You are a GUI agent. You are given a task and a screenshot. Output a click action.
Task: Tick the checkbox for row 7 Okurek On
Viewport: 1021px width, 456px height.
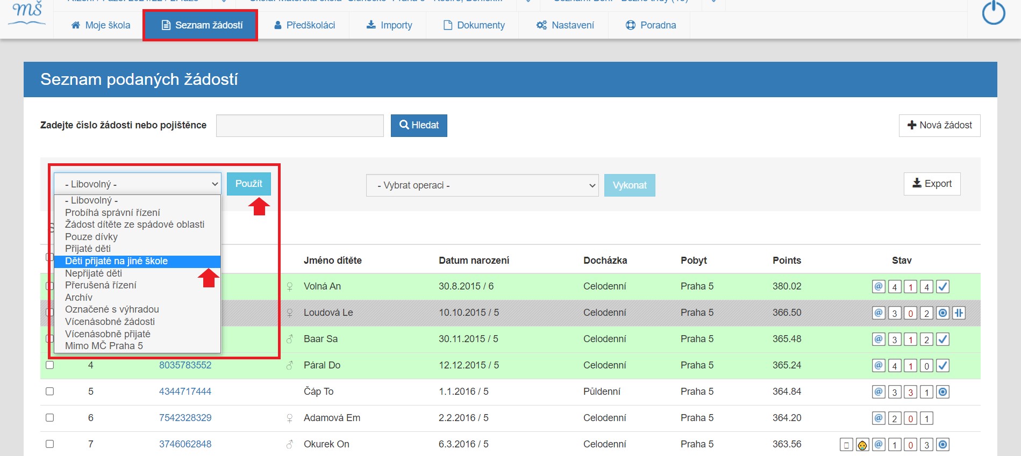[50, 444]
